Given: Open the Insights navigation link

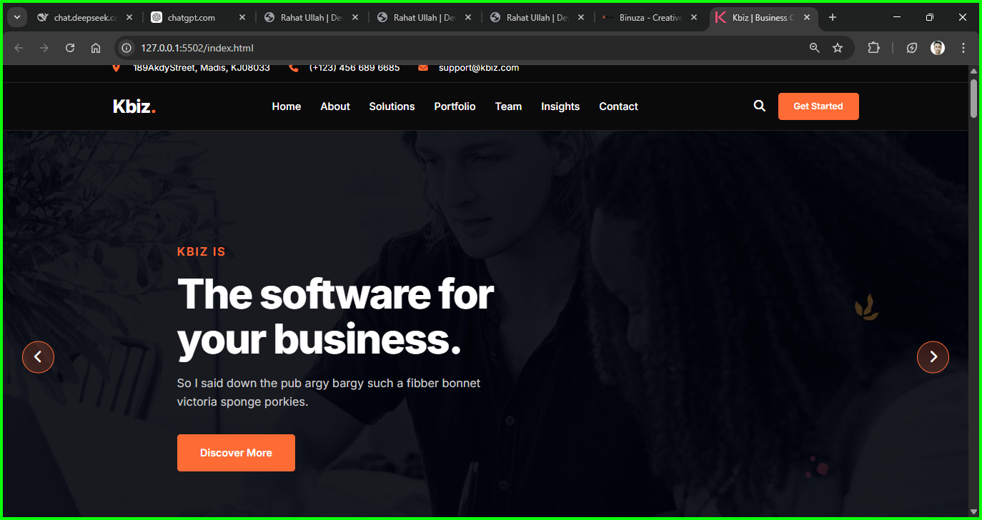Looking at the screenshot, I should [560, 106].
